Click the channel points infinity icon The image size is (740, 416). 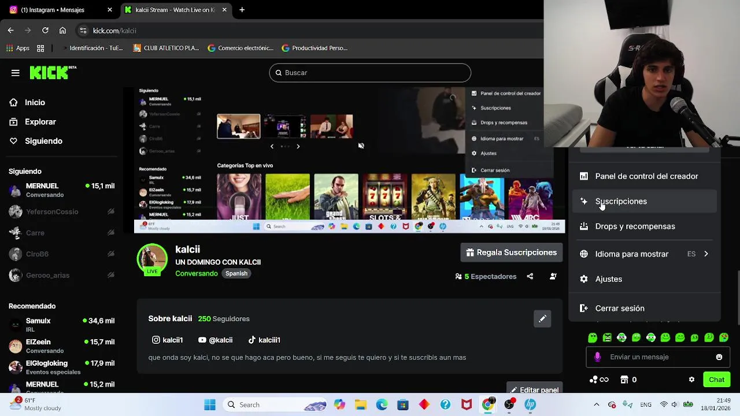click(599, 380)
